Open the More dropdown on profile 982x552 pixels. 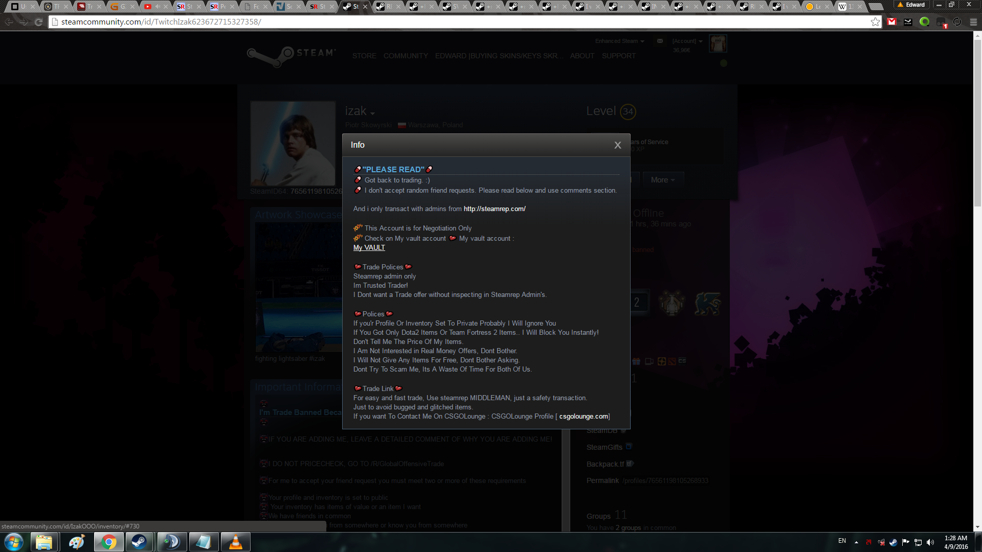point(662,180)
